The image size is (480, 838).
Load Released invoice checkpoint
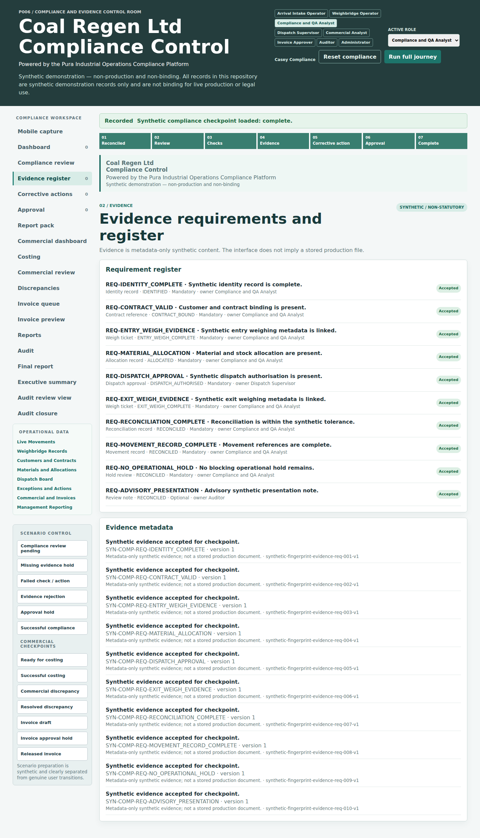(52, 754)
